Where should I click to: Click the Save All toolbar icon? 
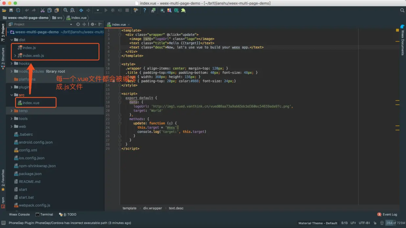[x=11, y=10]
